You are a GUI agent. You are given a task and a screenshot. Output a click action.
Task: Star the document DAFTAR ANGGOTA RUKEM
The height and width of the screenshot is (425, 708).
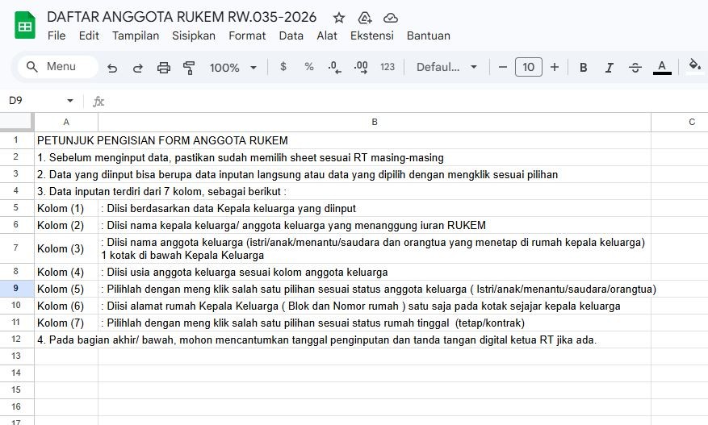coord(338,18)
